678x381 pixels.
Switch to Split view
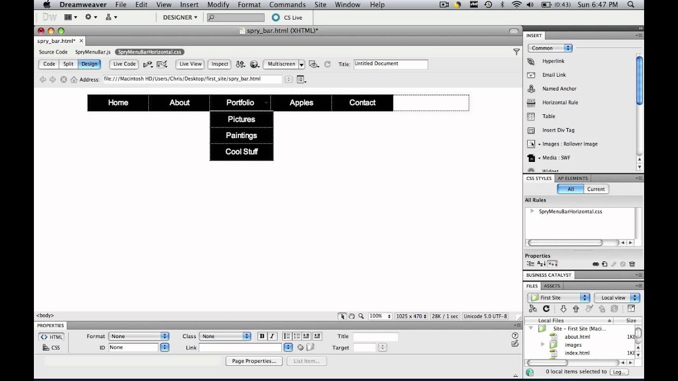68,64
